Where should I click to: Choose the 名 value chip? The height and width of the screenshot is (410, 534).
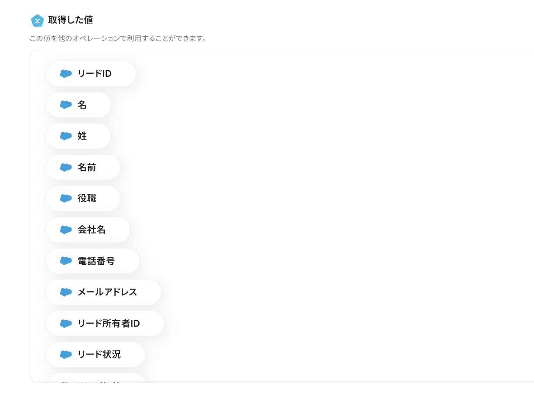82,105
